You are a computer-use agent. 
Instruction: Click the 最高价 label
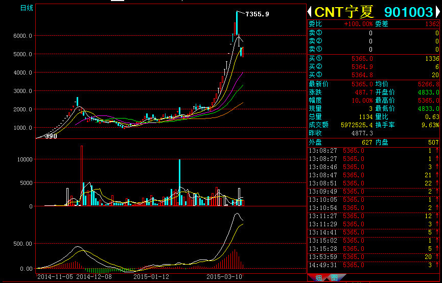[385, 100]
